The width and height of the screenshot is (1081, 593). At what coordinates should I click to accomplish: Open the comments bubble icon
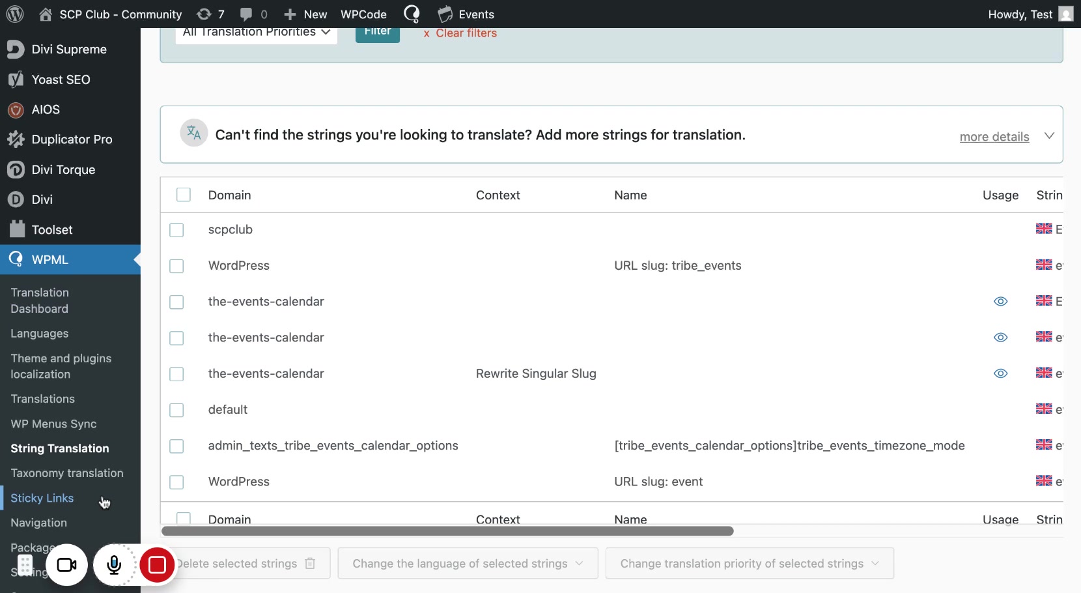(x=246, y=14)
